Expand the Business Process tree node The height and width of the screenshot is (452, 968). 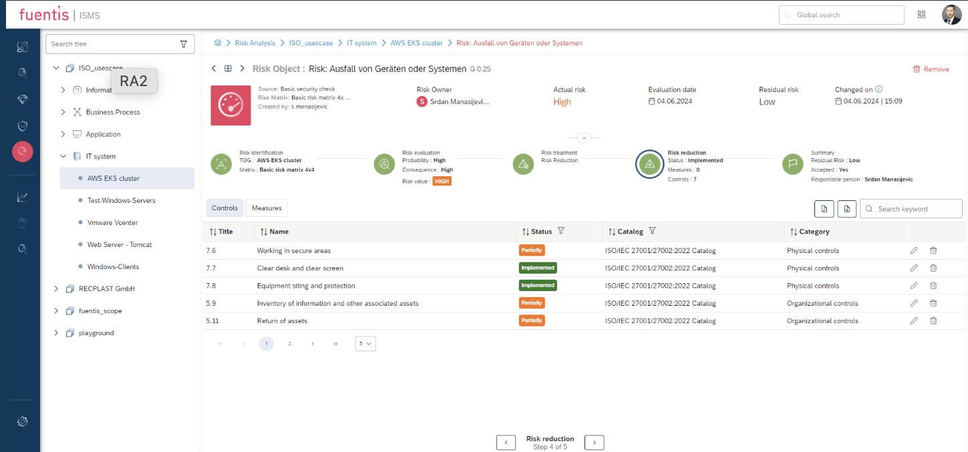(63, 112)
